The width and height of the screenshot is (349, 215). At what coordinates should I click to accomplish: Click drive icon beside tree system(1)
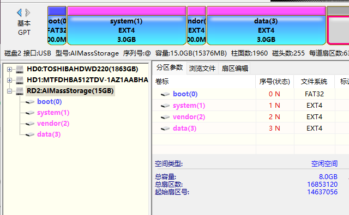coord(30,113)
